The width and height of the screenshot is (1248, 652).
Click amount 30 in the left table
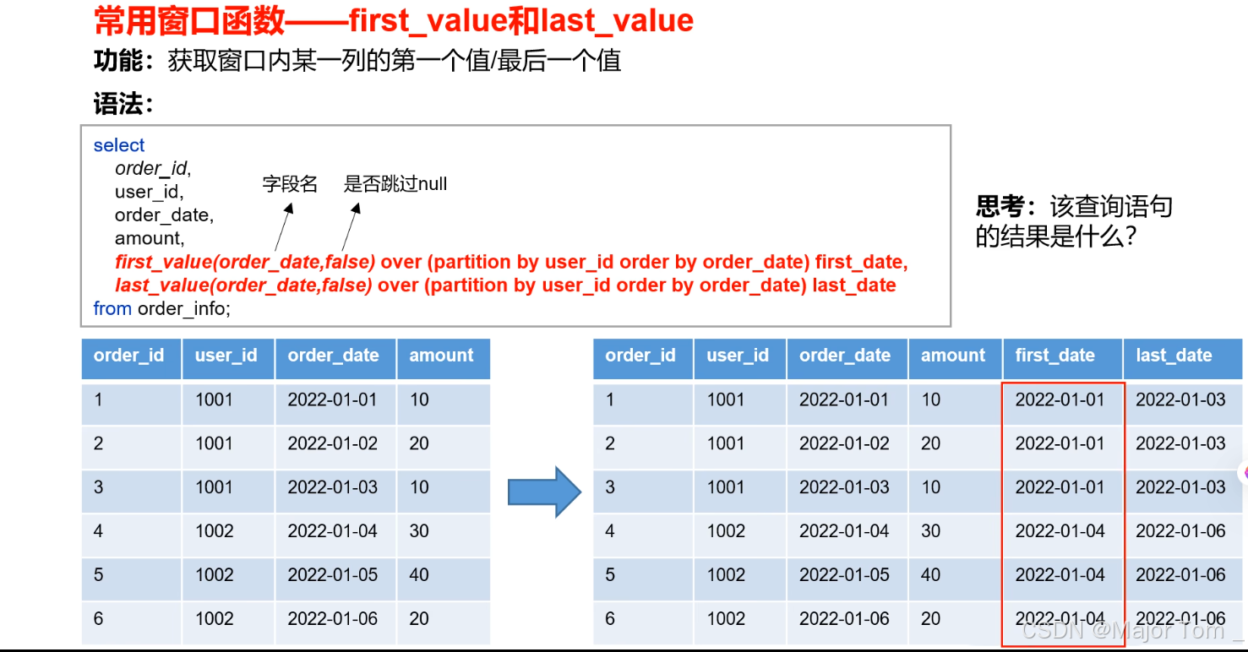pos(419,532)
